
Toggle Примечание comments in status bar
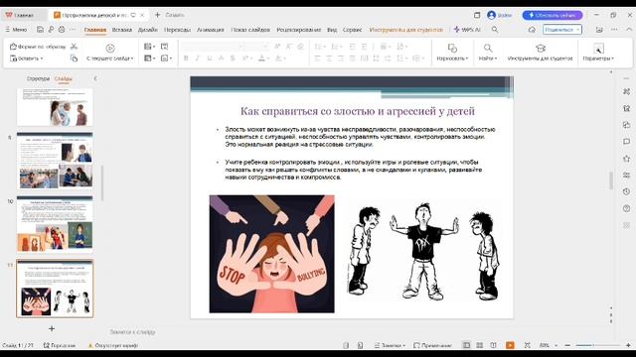[x=432, y=345]
